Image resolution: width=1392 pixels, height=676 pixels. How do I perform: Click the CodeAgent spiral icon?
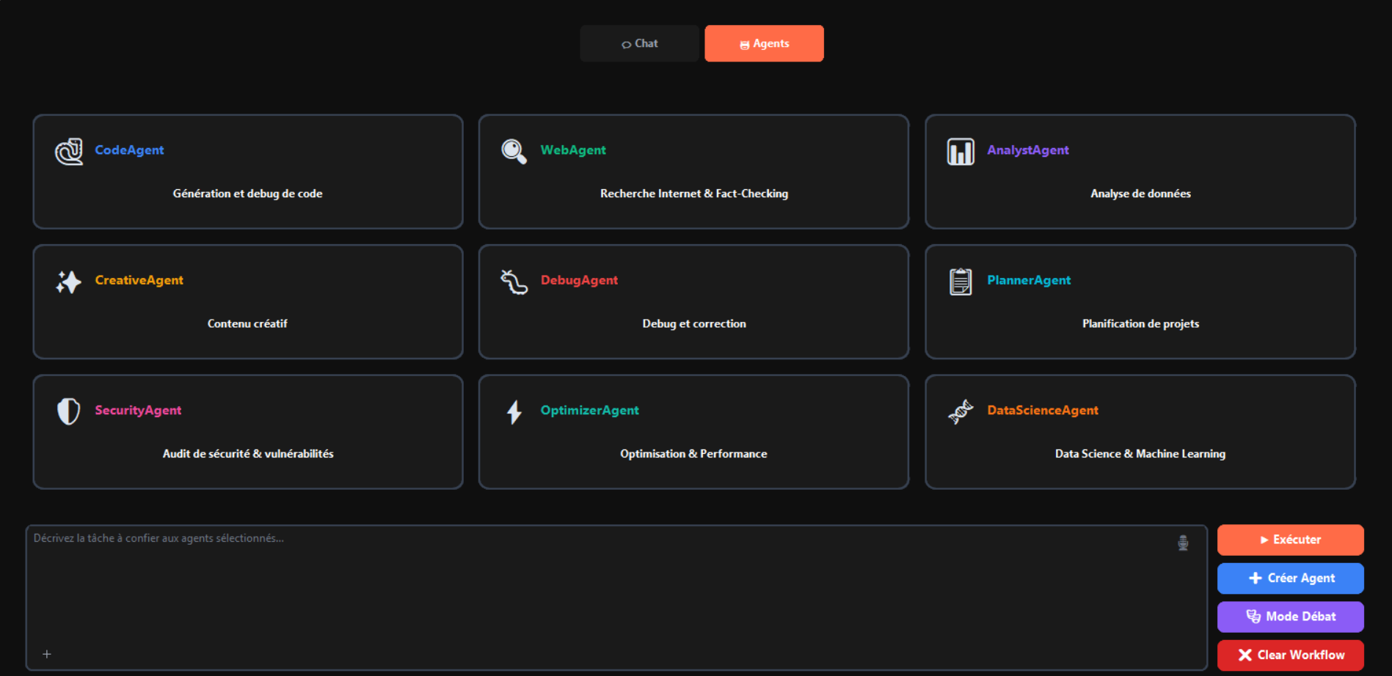click(x=69, y=152)
